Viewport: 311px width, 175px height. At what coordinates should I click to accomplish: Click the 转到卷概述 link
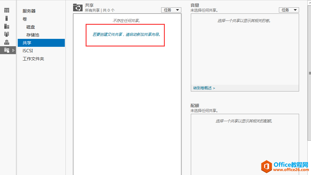[204, 88]
